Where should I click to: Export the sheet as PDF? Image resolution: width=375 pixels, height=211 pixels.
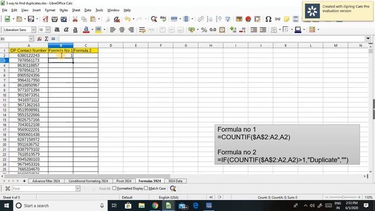46,19
